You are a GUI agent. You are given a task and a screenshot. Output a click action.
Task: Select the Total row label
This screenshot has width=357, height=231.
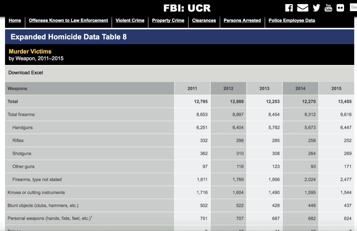click(13, 101)
